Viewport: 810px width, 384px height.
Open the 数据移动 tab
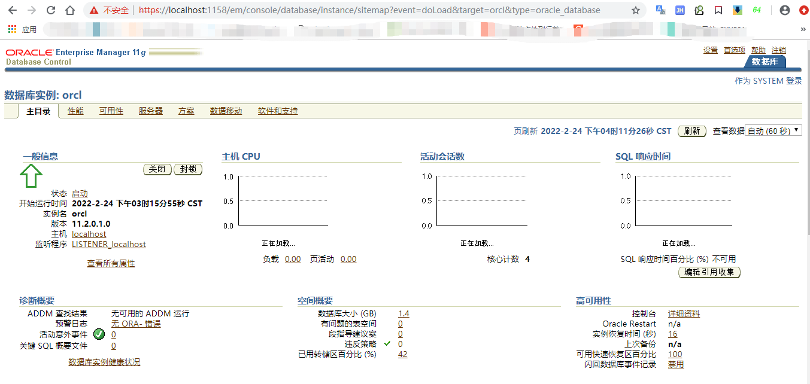tap(226, 111)
